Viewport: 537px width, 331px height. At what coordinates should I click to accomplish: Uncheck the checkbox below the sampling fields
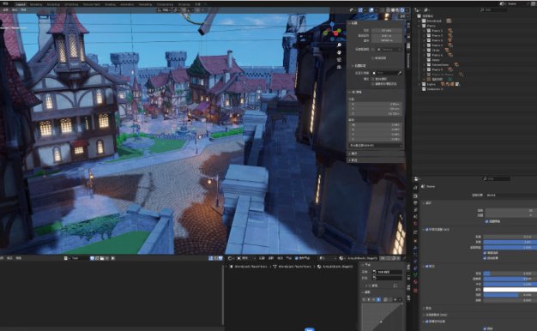coord(486,221)
